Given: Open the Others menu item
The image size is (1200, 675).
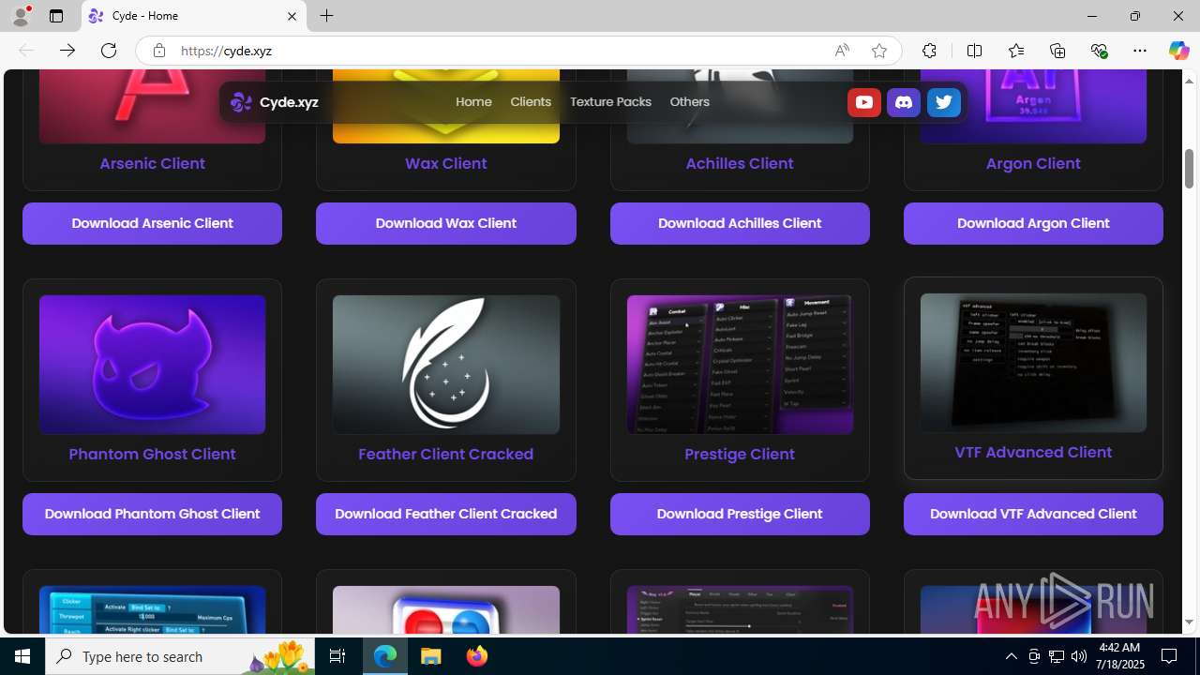Looking at the screenshot, I should (689, 102).
